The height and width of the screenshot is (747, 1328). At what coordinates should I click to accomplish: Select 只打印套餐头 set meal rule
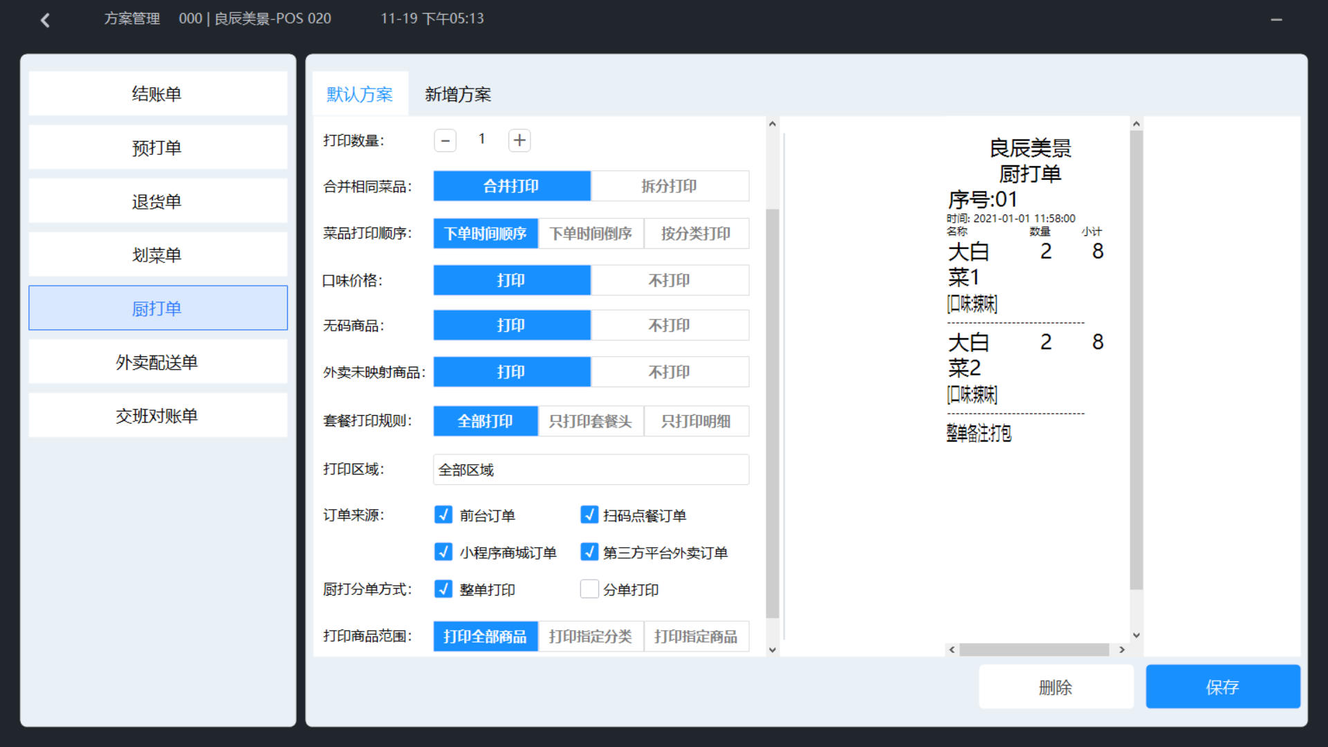tap(591, 421)
